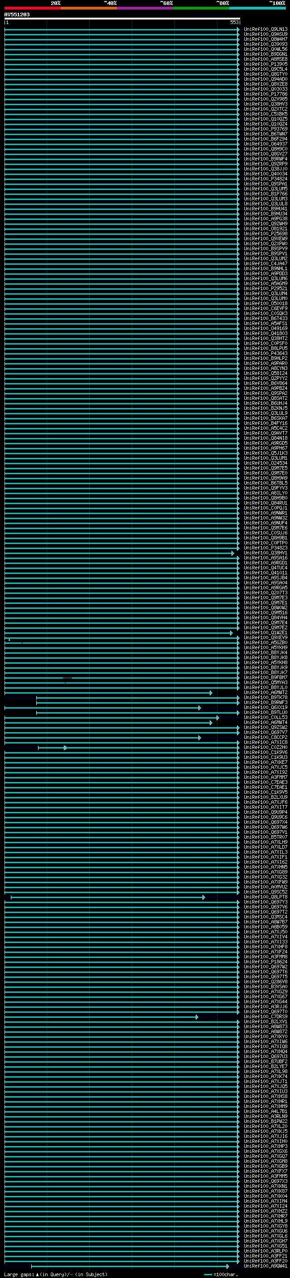The width and height of the screenshot is (290, 1278).
Task: Click the ~40% legend label
Action: coord(110,3)
